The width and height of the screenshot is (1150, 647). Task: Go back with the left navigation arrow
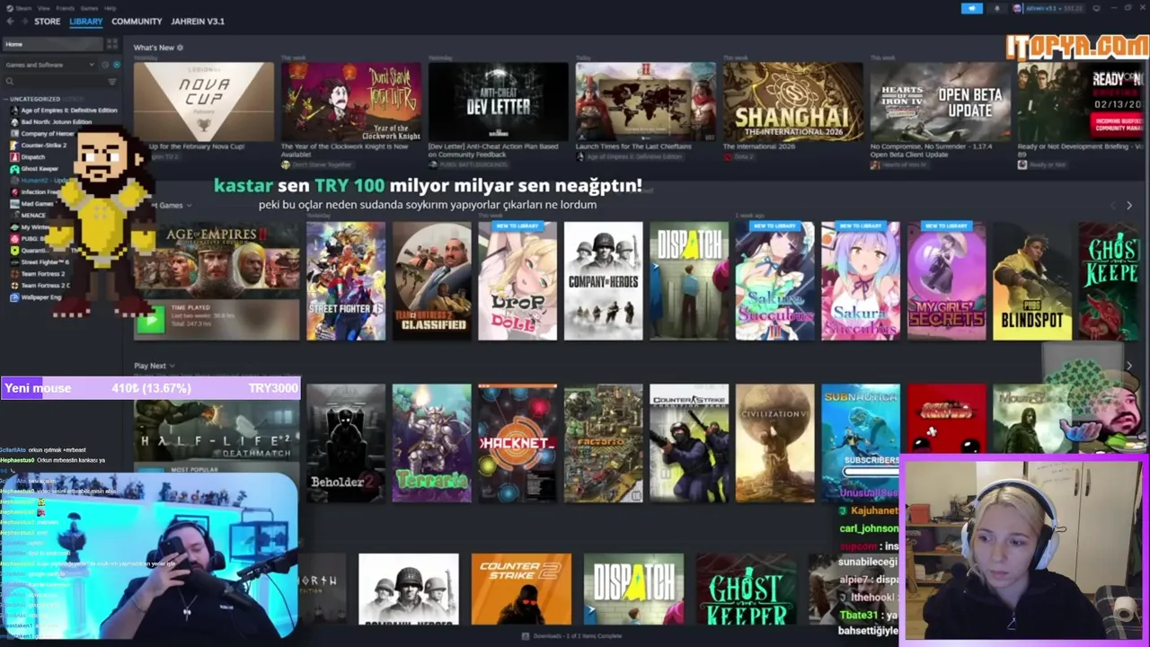[x=10, y=21]
